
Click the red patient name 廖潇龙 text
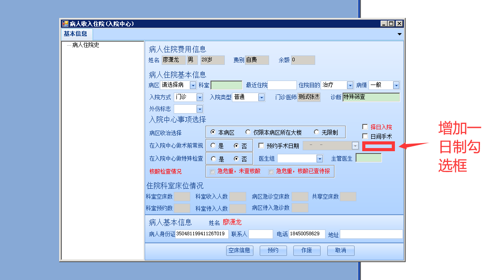[x=232, y=222]
